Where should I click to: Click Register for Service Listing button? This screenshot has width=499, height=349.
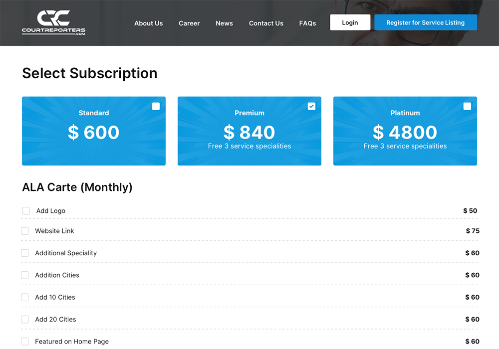(x=425, y=22)
